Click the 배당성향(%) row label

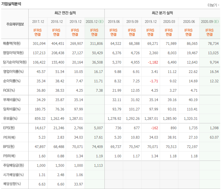coord(12,184)
